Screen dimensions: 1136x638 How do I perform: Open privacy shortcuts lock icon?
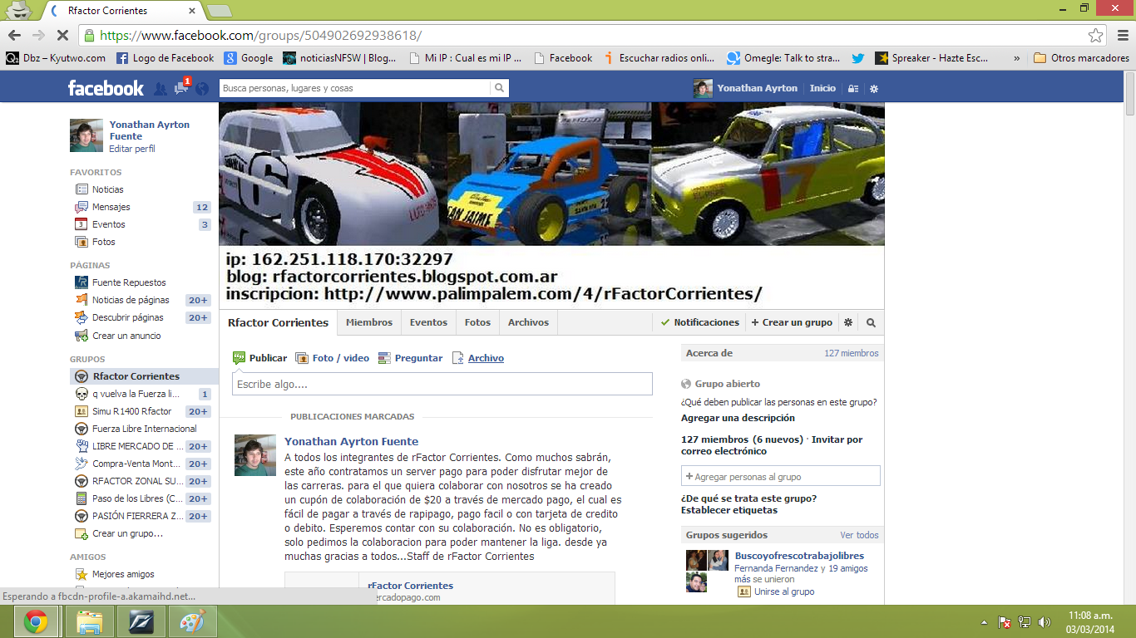[x=852, y=89]
